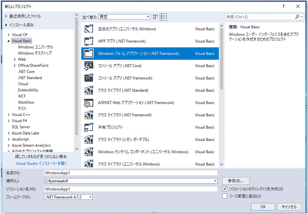
Task: Click the category tree scroll-down arrow
Action: [x=76, y=149]
